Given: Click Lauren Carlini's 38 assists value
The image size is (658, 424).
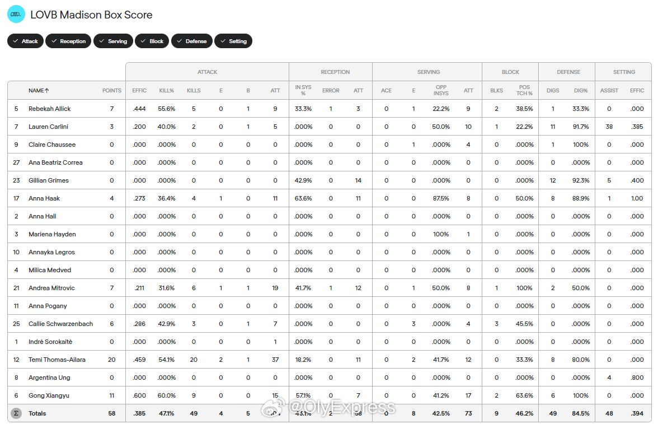Looking at the screenshot, I should coord(609,127).
